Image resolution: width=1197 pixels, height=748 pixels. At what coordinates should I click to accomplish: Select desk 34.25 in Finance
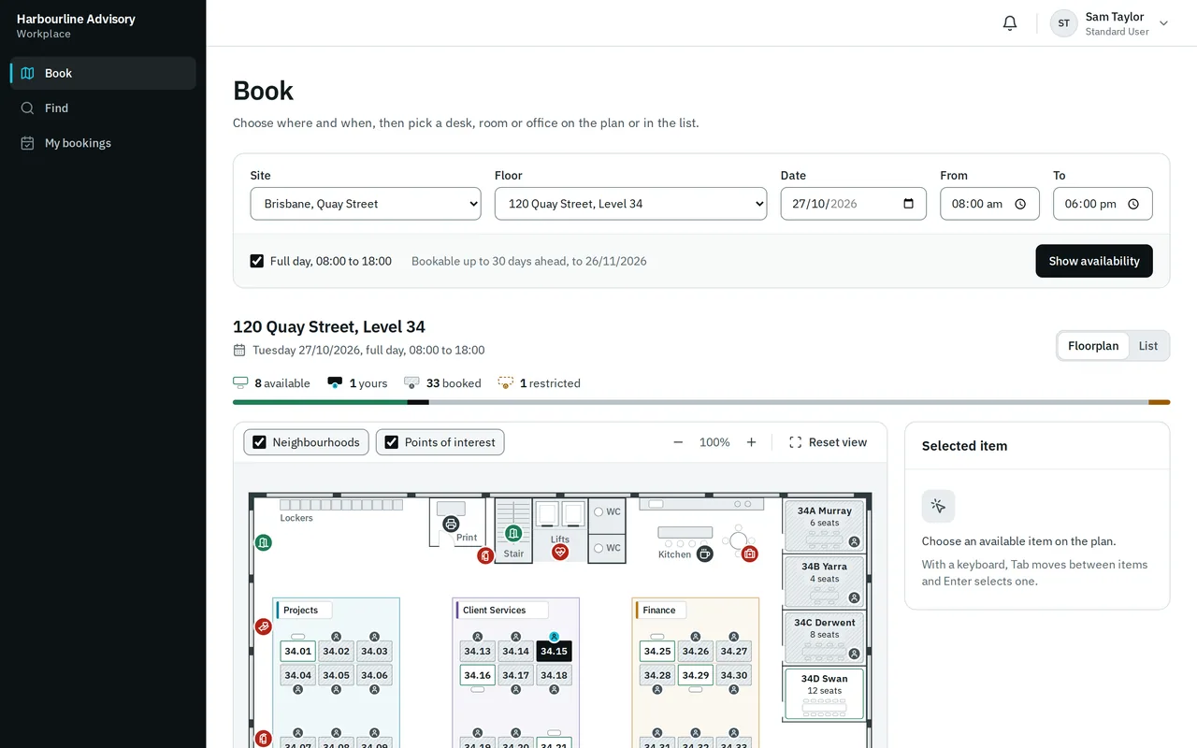[x=657, y=651]
